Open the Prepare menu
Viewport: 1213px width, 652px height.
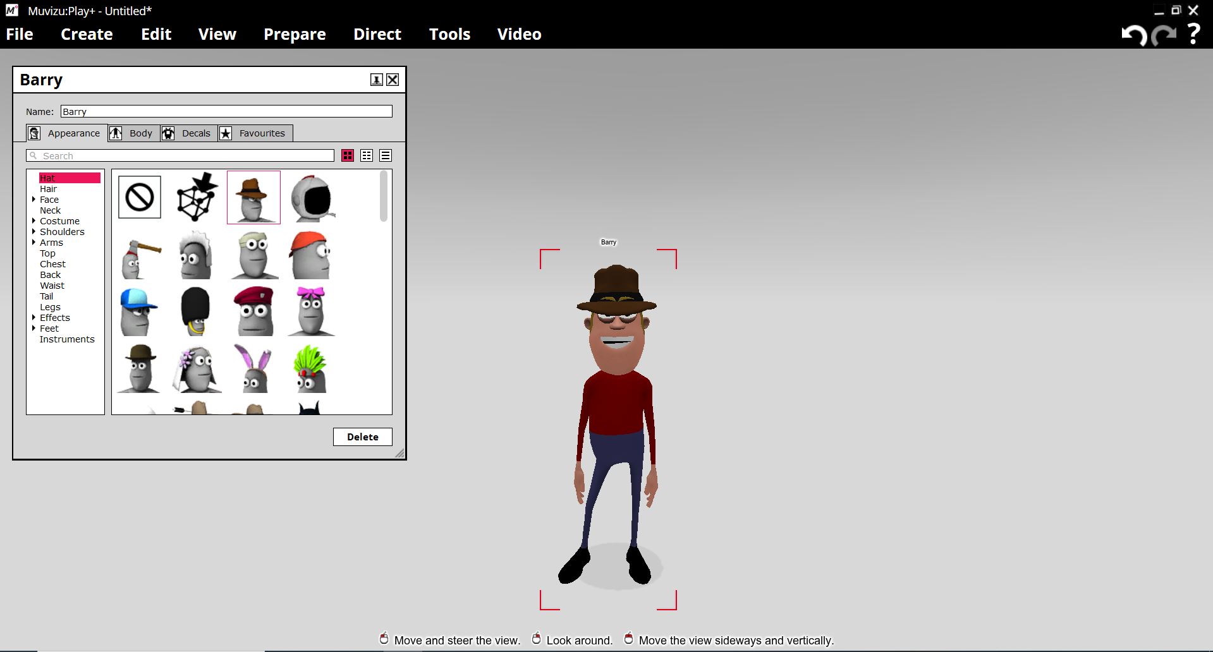pyautogui.click(x=295, y=34)
